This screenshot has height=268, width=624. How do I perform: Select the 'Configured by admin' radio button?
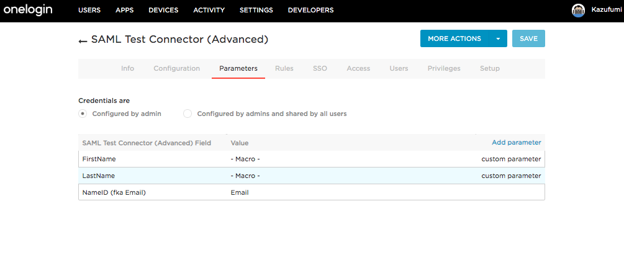pyautogui.click(x=83, y=114)
